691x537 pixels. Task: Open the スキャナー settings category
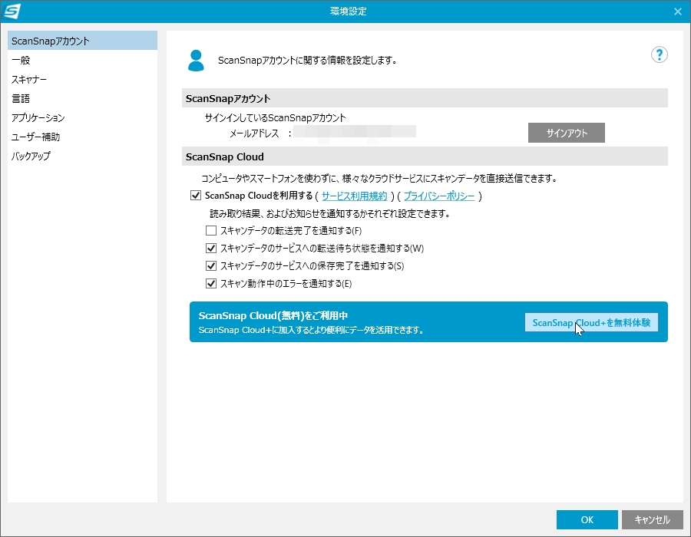point(82,79)
